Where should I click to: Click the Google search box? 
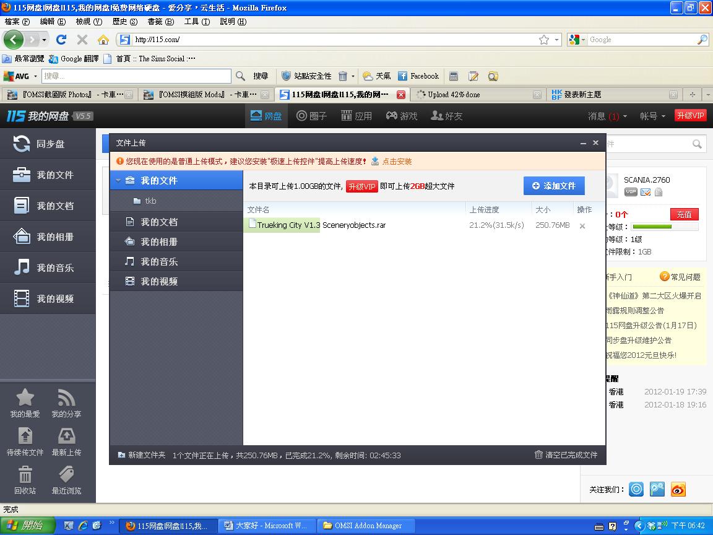642,40
